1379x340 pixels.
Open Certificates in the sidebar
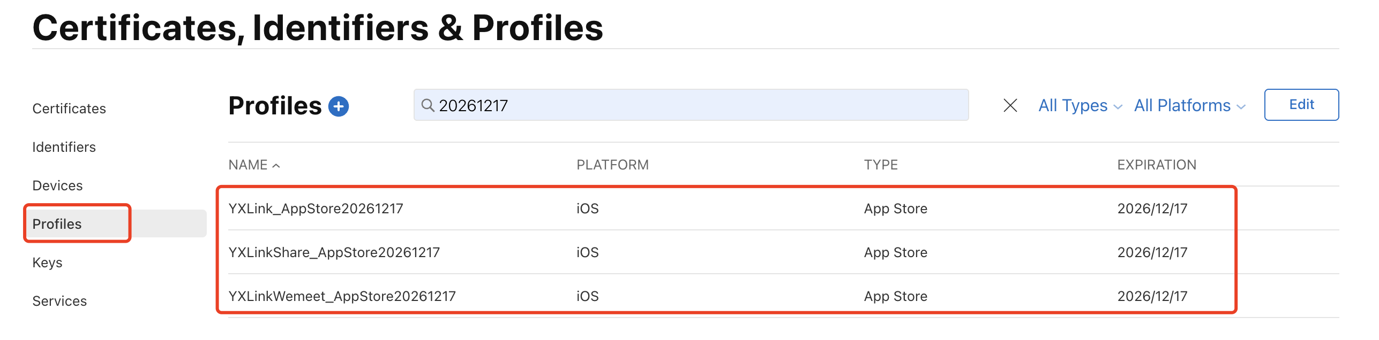point(69,109)
